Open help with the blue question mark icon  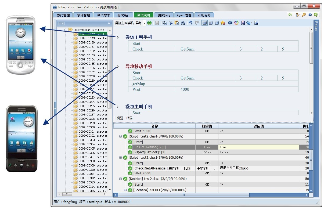(310, 15)
